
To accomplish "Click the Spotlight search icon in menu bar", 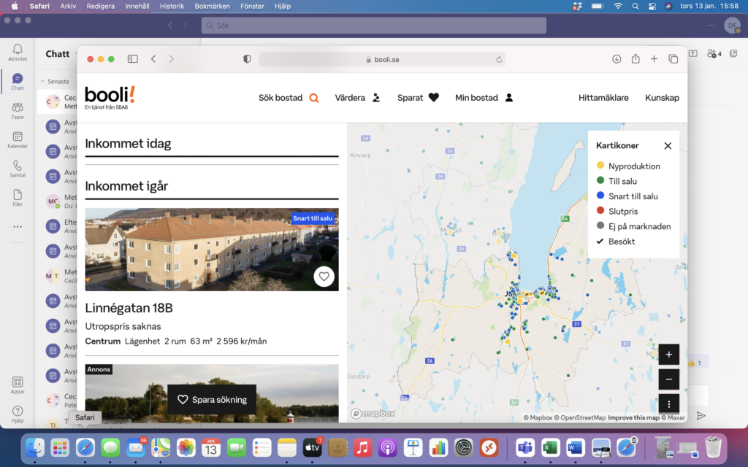I will (636, 6).
